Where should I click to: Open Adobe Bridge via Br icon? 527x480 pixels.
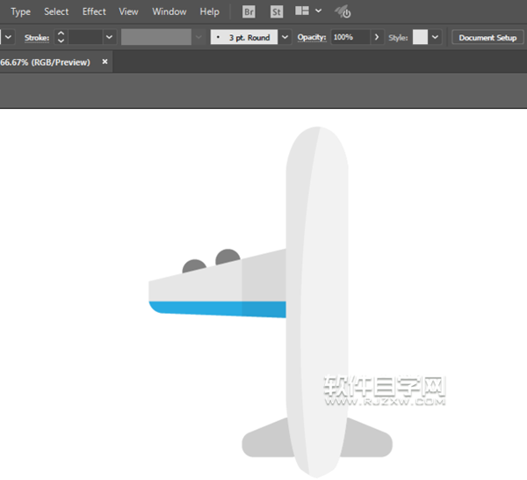249,12
